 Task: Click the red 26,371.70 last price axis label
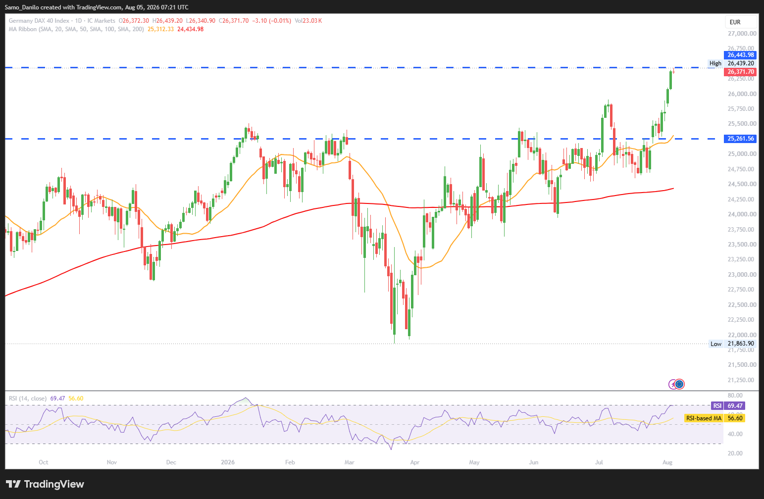tap(741, 72)
